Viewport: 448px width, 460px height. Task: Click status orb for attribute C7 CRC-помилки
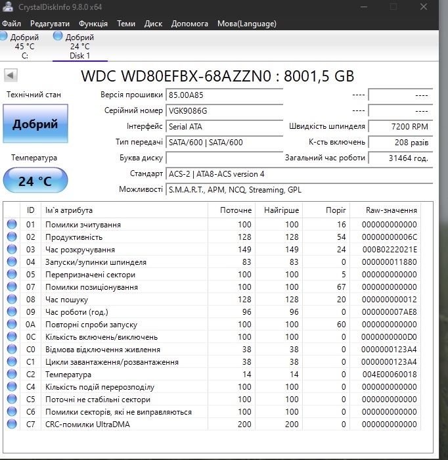pos(12,424)
